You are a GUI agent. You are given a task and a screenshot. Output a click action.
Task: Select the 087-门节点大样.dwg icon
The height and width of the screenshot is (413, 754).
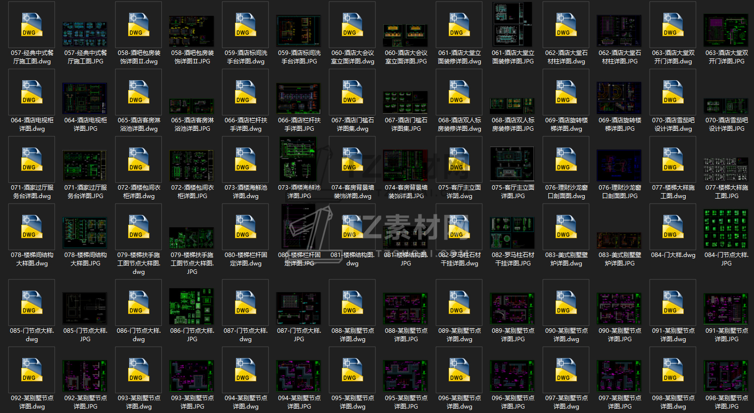pyautogui.click(x=245, y=303)
